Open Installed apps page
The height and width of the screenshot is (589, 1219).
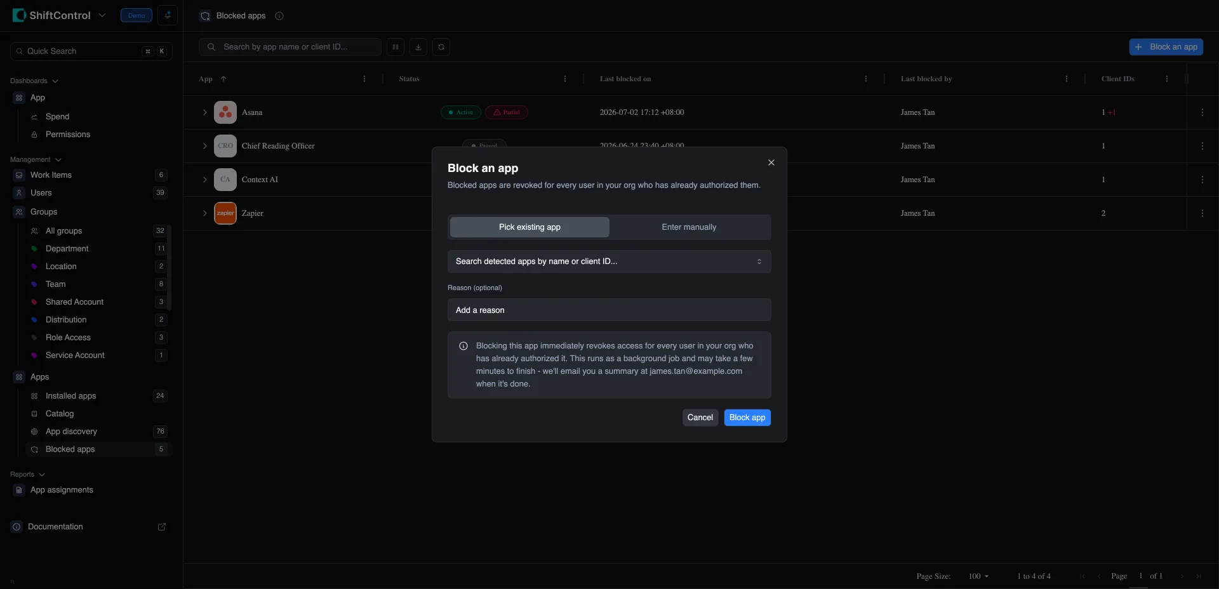coord(70,396)
